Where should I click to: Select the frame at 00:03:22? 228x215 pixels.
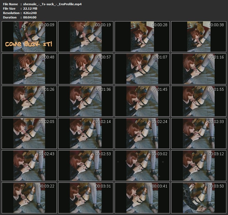(x=29, y=198)
